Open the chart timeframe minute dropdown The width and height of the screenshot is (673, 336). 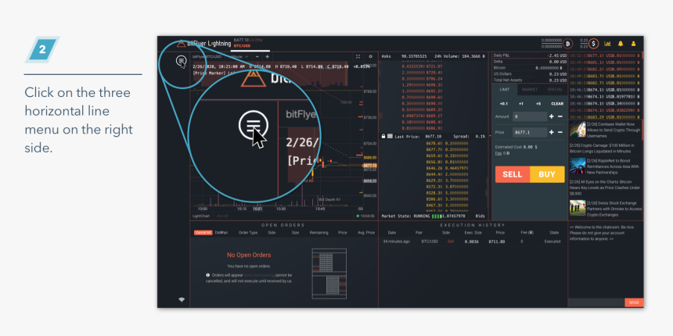point(238,56)
